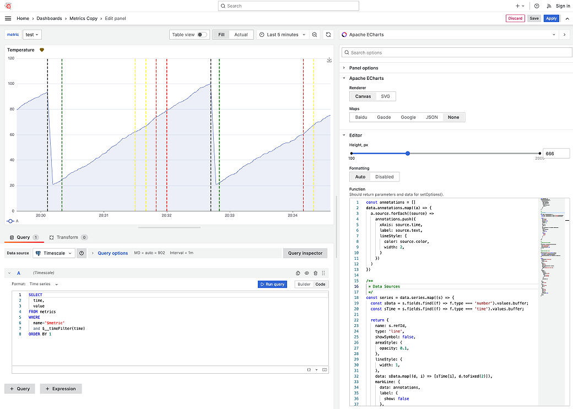Click the Height value field 666
This screenshot has width=573, height=409.
pyautogui.click(x=556, y=154)
